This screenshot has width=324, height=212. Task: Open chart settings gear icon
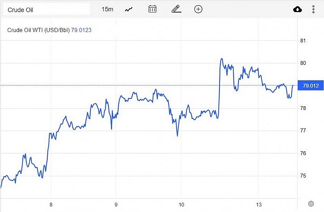coord(311,204)
